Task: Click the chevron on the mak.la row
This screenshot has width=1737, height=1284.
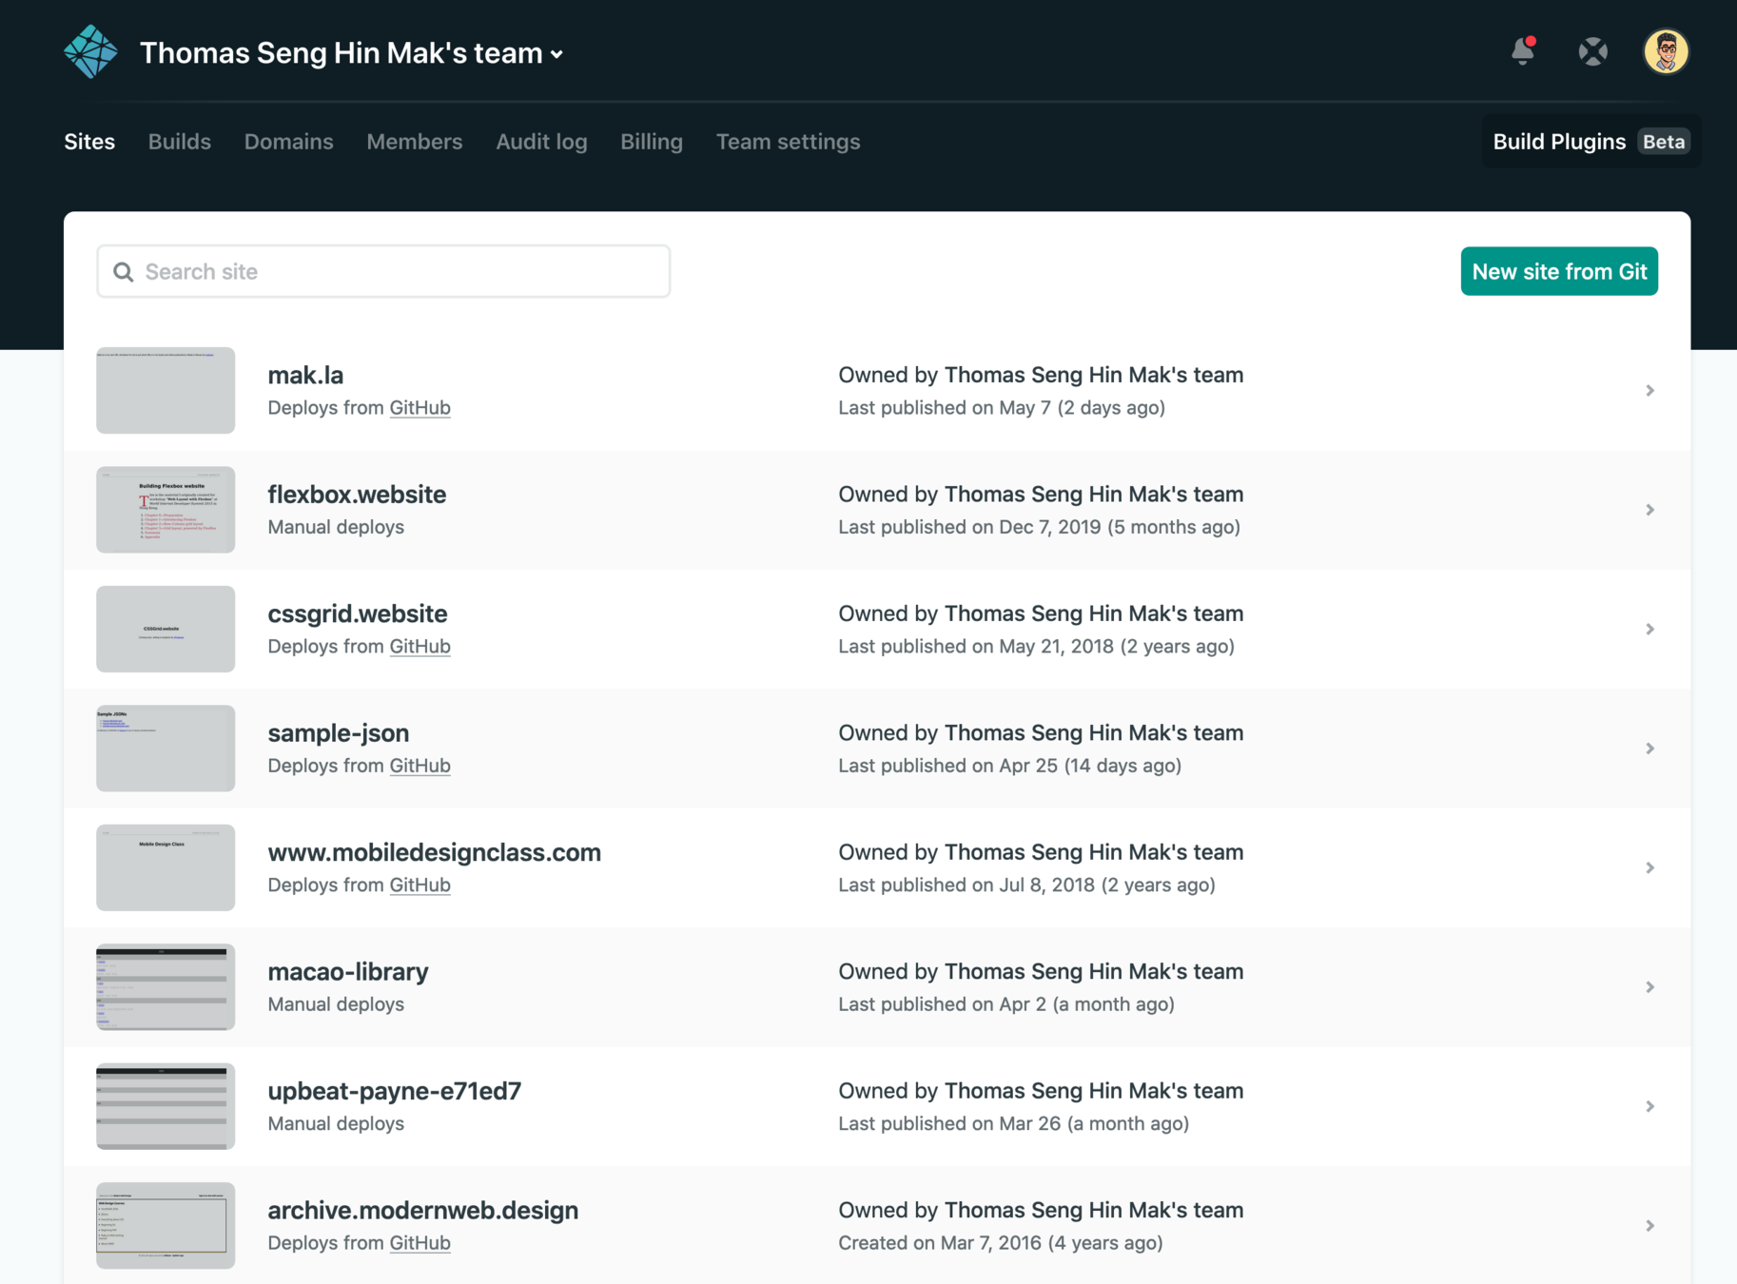Action: (1650, 391)
